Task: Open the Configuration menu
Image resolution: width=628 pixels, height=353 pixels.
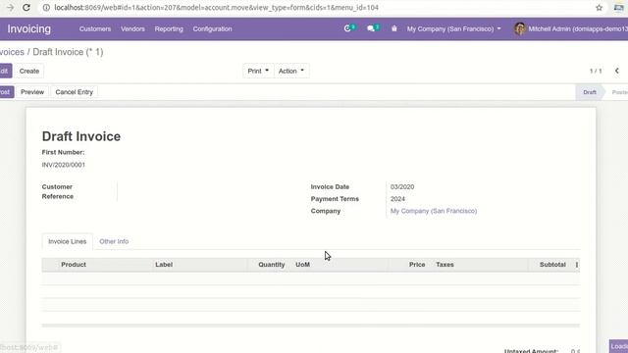Action: click(212, 28)
